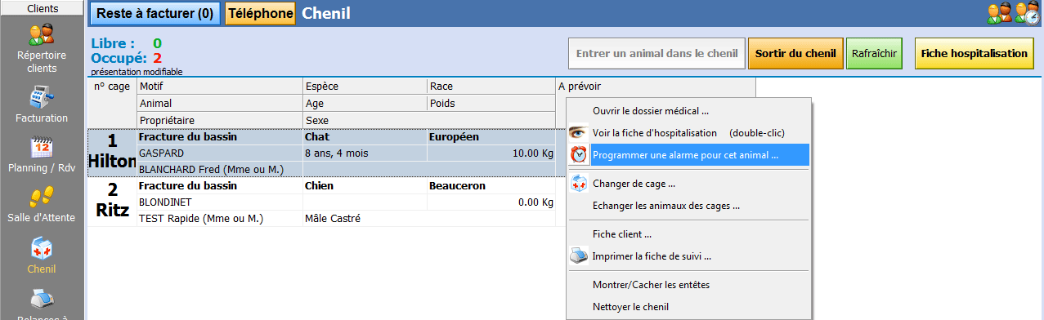This screenshot has width=1044, height=320.
Task: Click the Rafraîchir button
Action: coord(874,54)
